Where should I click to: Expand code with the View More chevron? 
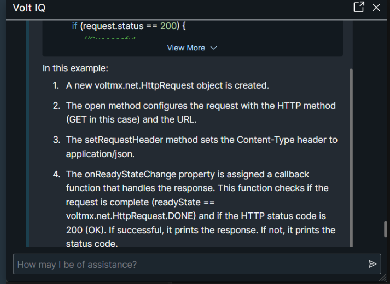coord(214,48)
